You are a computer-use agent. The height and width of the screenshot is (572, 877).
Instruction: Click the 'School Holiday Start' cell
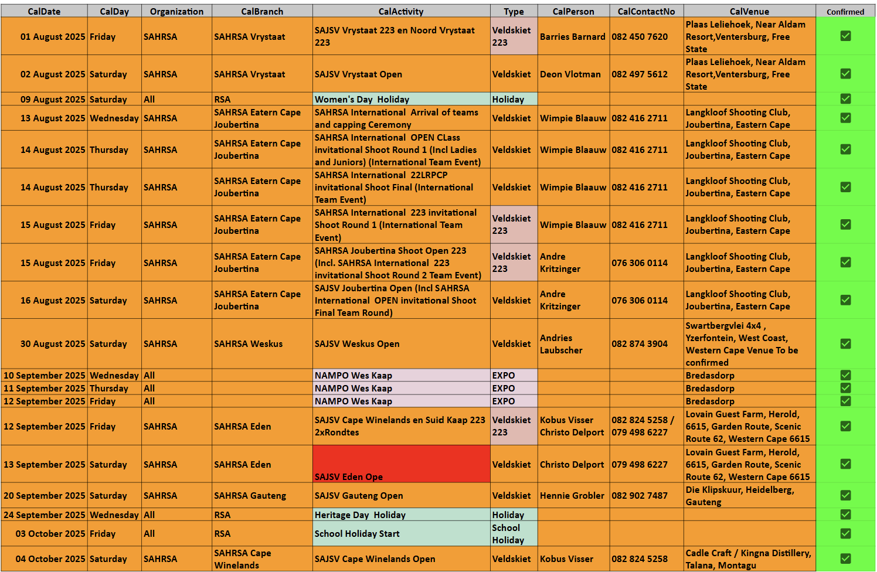[x=401, y=533]
